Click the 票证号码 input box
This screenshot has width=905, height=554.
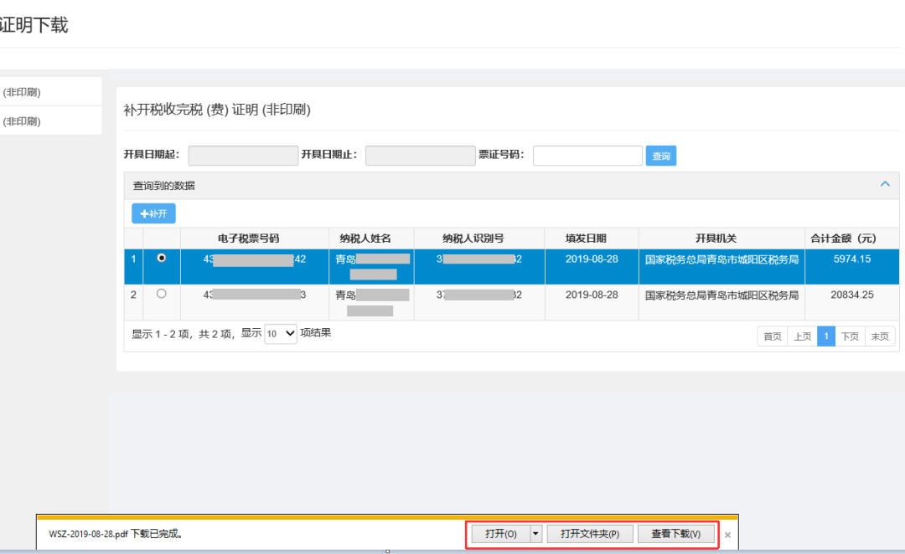tap(587, 155)
